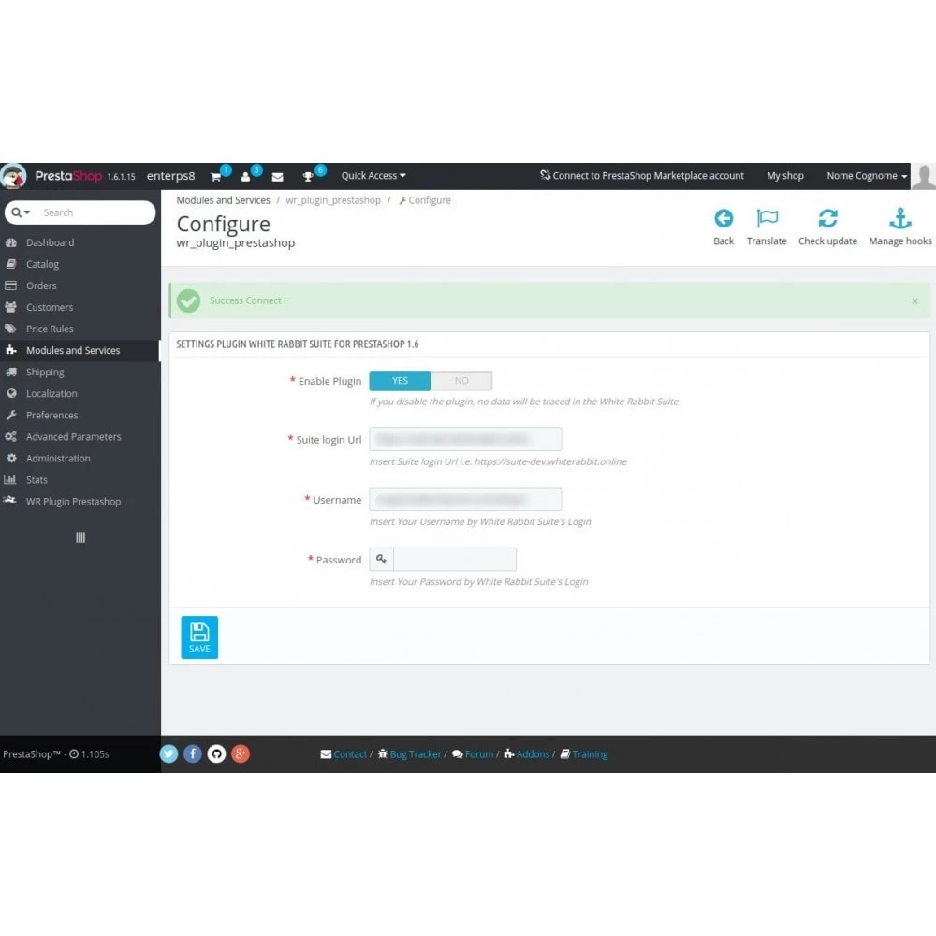Image resolution: width=936 pixels, height=936 pixels.
Task: Click the user avatar picture
Action: (924, 176)
